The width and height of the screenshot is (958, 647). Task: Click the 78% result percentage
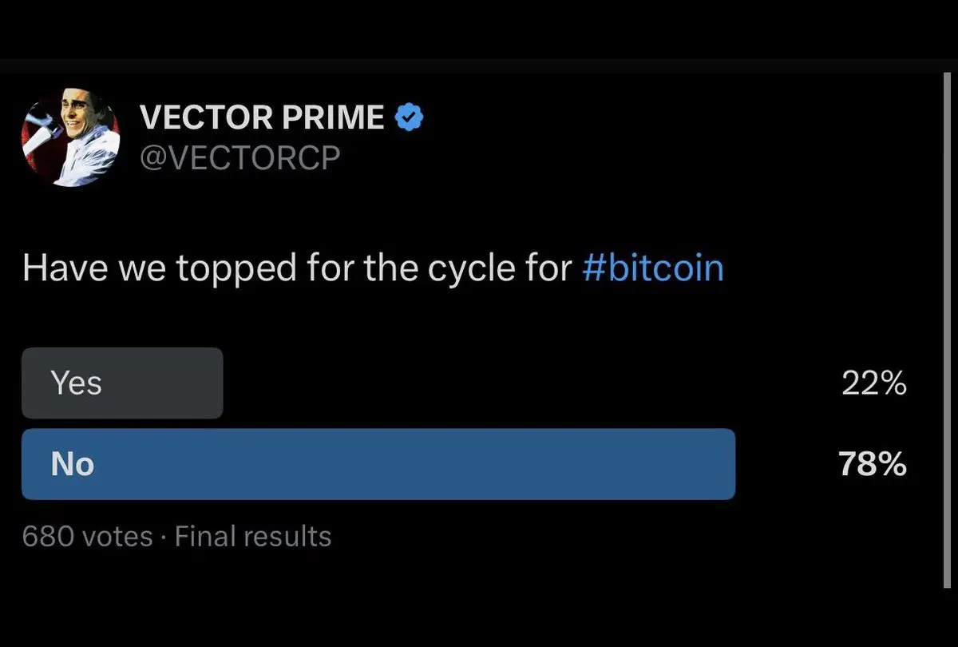coord(873,464)
